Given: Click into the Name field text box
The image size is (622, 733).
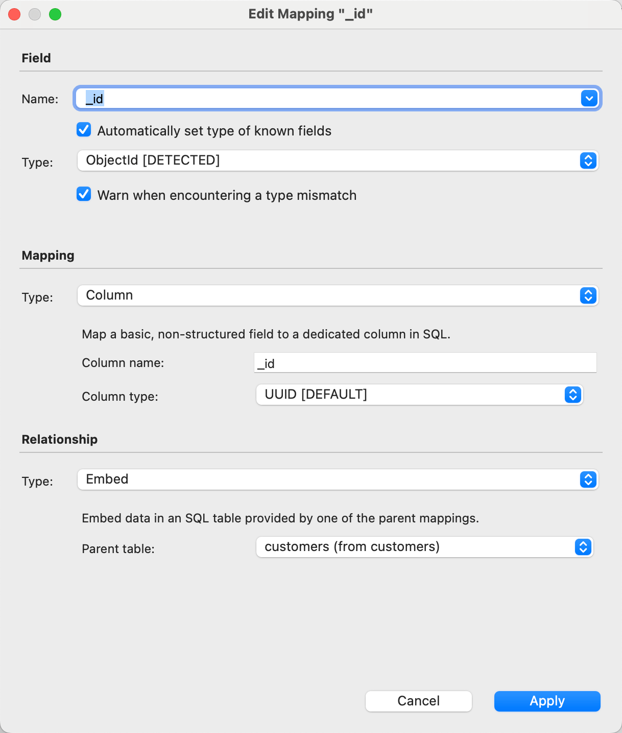Looking at the screenshot, I should pos(327,98).
